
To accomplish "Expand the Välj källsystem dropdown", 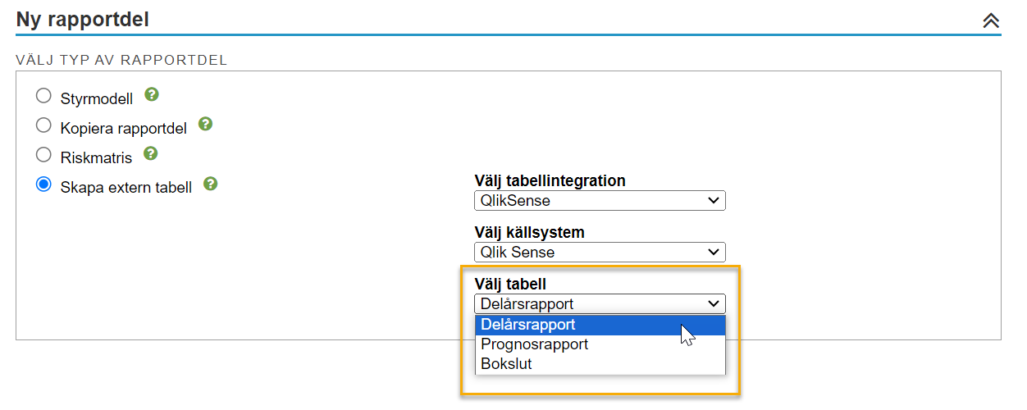I will pyautogui.click(x=600, y=253).
